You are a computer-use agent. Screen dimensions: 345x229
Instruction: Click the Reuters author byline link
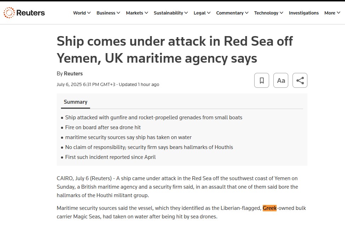[x=73, y=74]
